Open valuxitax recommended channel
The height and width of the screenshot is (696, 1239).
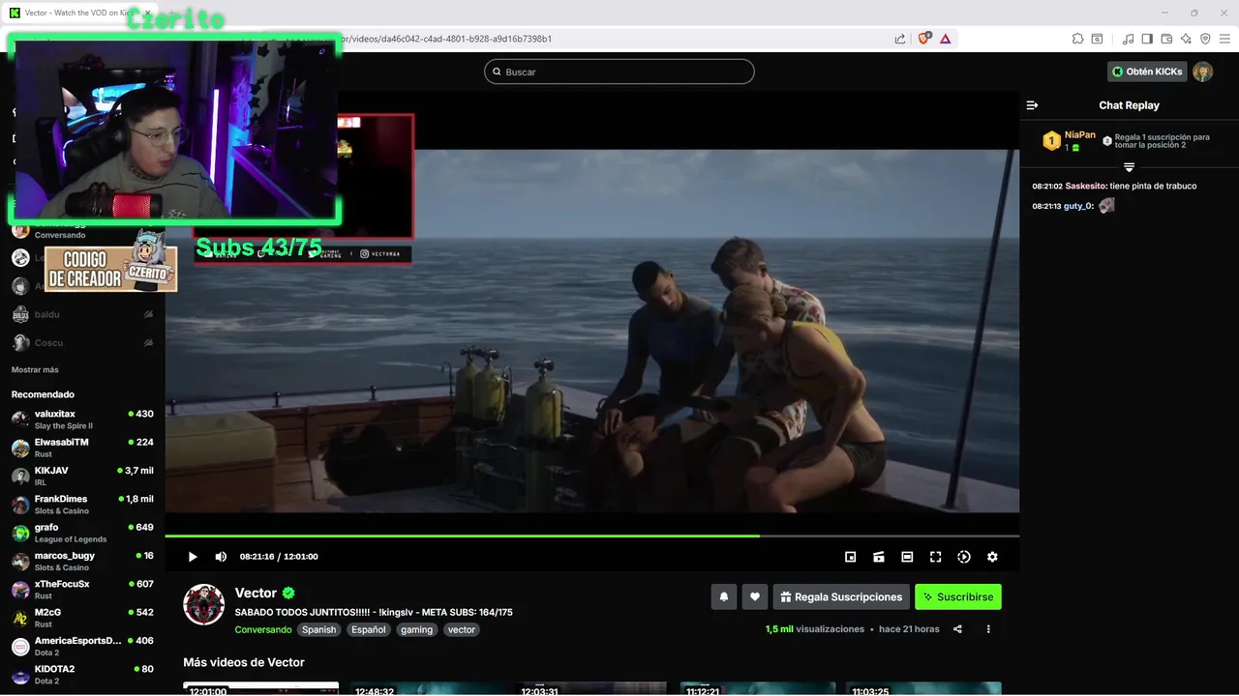click(82, 420)
